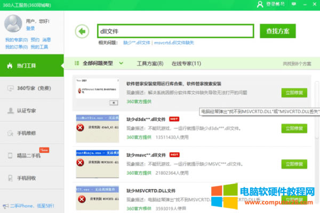Click the 精品二手机 phone icon
This screenshot has width=320, height=213.
[x=10, y=155]
